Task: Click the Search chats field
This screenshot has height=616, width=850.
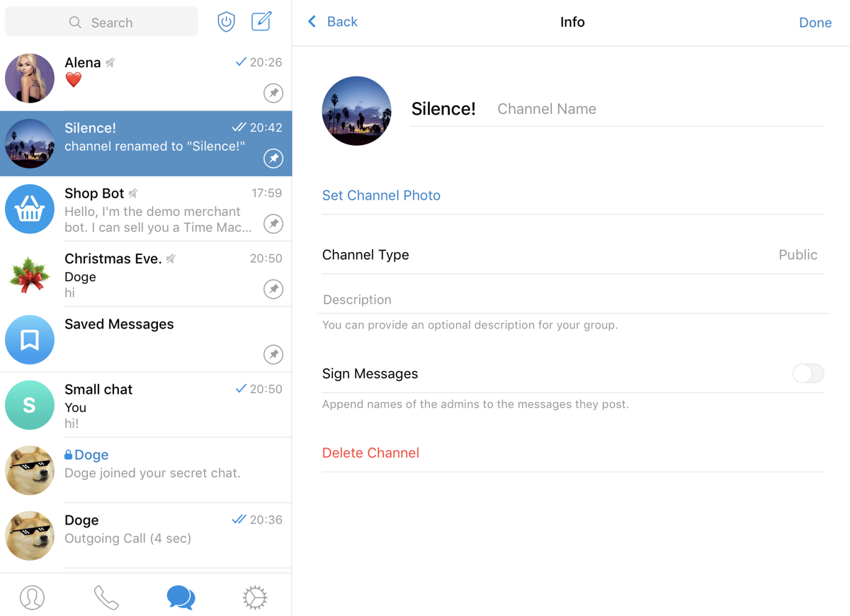Action: [103, 23]
